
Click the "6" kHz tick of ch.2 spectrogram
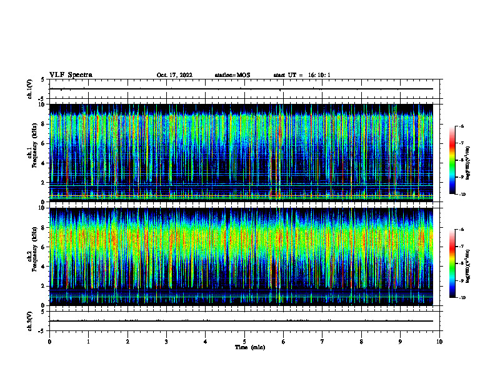point(44,247)
